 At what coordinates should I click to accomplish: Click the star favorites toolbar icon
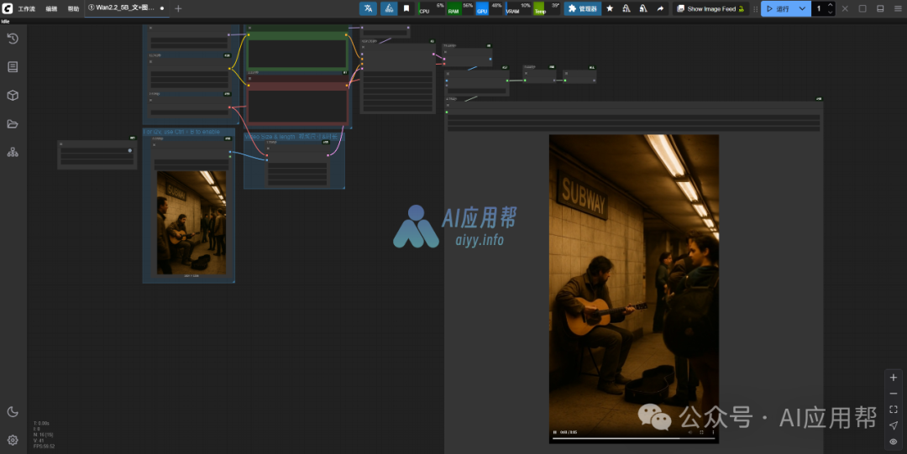[610, 8]
